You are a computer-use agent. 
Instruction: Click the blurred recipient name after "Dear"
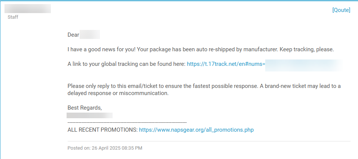tap(90, 35)
